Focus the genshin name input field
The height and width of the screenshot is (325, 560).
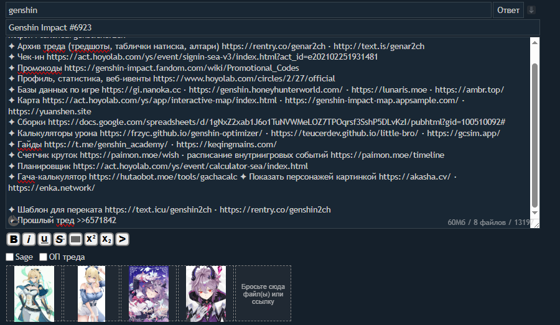(248, 10)
